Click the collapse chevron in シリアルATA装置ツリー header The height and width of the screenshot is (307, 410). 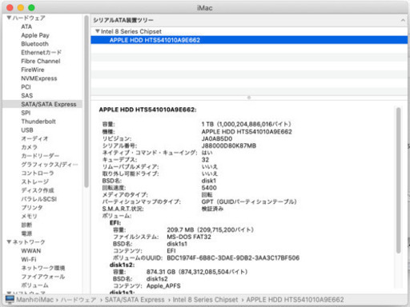(x=403, y=20)
